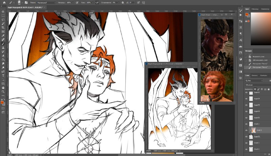
Task: Select the Слой 2 layer thumbnail
Action: tap(251, 124)
